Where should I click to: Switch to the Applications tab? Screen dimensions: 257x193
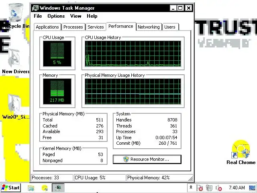coord(47,27)
